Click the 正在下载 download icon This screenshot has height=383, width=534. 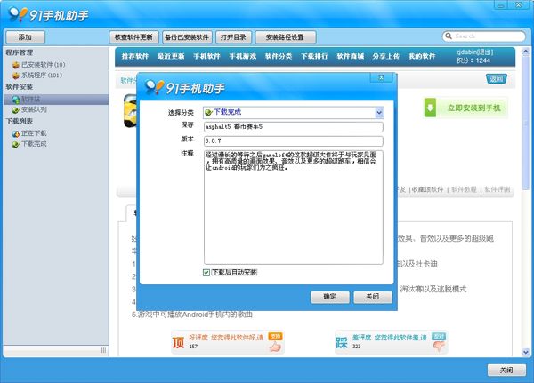(x=16, y=133)
